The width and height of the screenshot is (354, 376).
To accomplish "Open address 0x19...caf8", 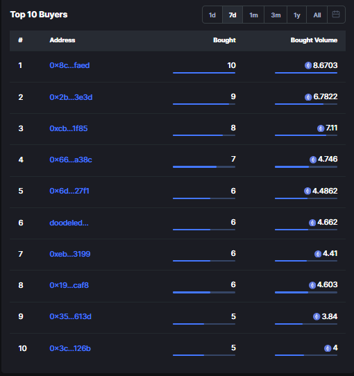I will [69, 285].
